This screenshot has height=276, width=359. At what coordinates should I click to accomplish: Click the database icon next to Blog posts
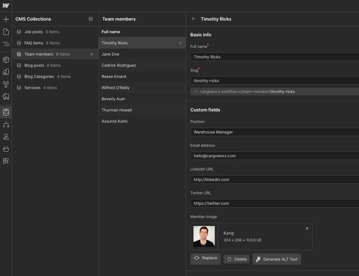[19, 66]
